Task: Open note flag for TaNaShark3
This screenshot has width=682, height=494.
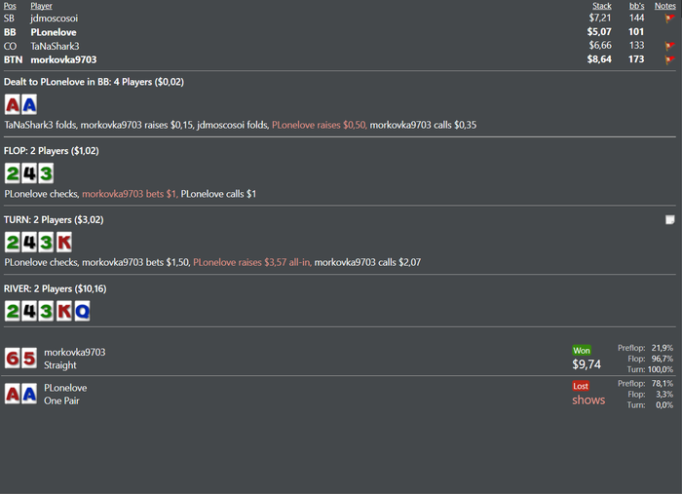Action: click(669, 46)
